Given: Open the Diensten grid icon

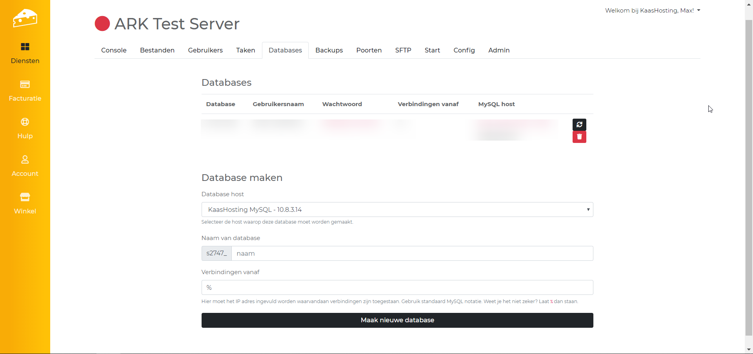Looking at the screenshot, I should (x=25, y=47).
